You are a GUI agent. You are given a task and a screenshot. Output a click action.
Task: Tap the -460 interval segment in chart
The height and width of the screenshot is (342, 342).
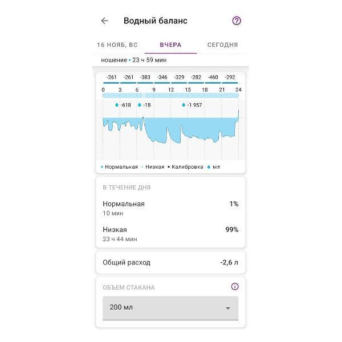click(213, 79)
